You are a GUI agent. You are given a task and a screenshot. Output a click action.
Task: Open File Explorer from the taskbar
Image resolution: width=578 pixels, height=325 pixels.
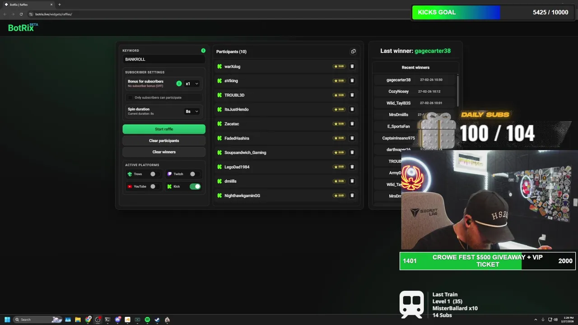78,320
